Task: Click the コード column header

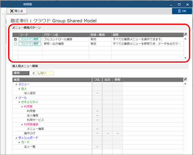Action: click(x=30, y=35)
